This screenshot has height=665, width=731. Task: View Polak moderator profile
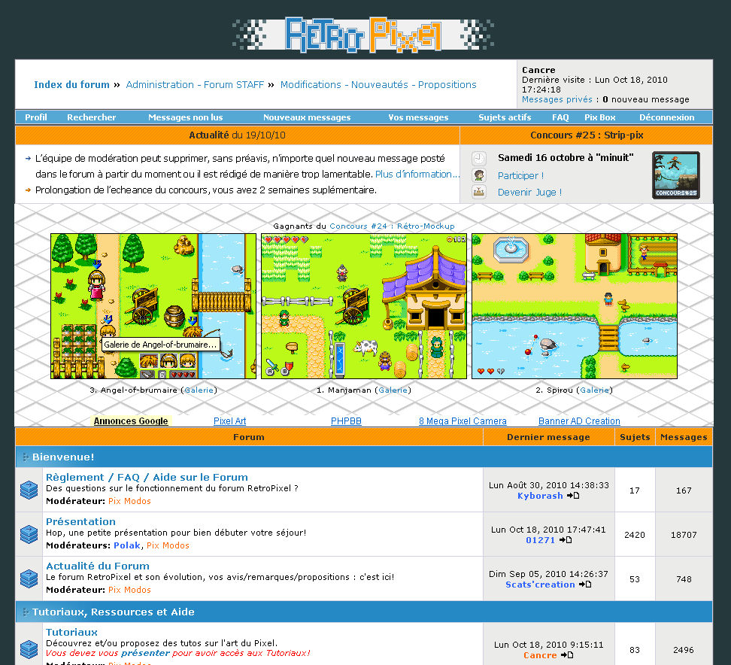coord(127,545)
